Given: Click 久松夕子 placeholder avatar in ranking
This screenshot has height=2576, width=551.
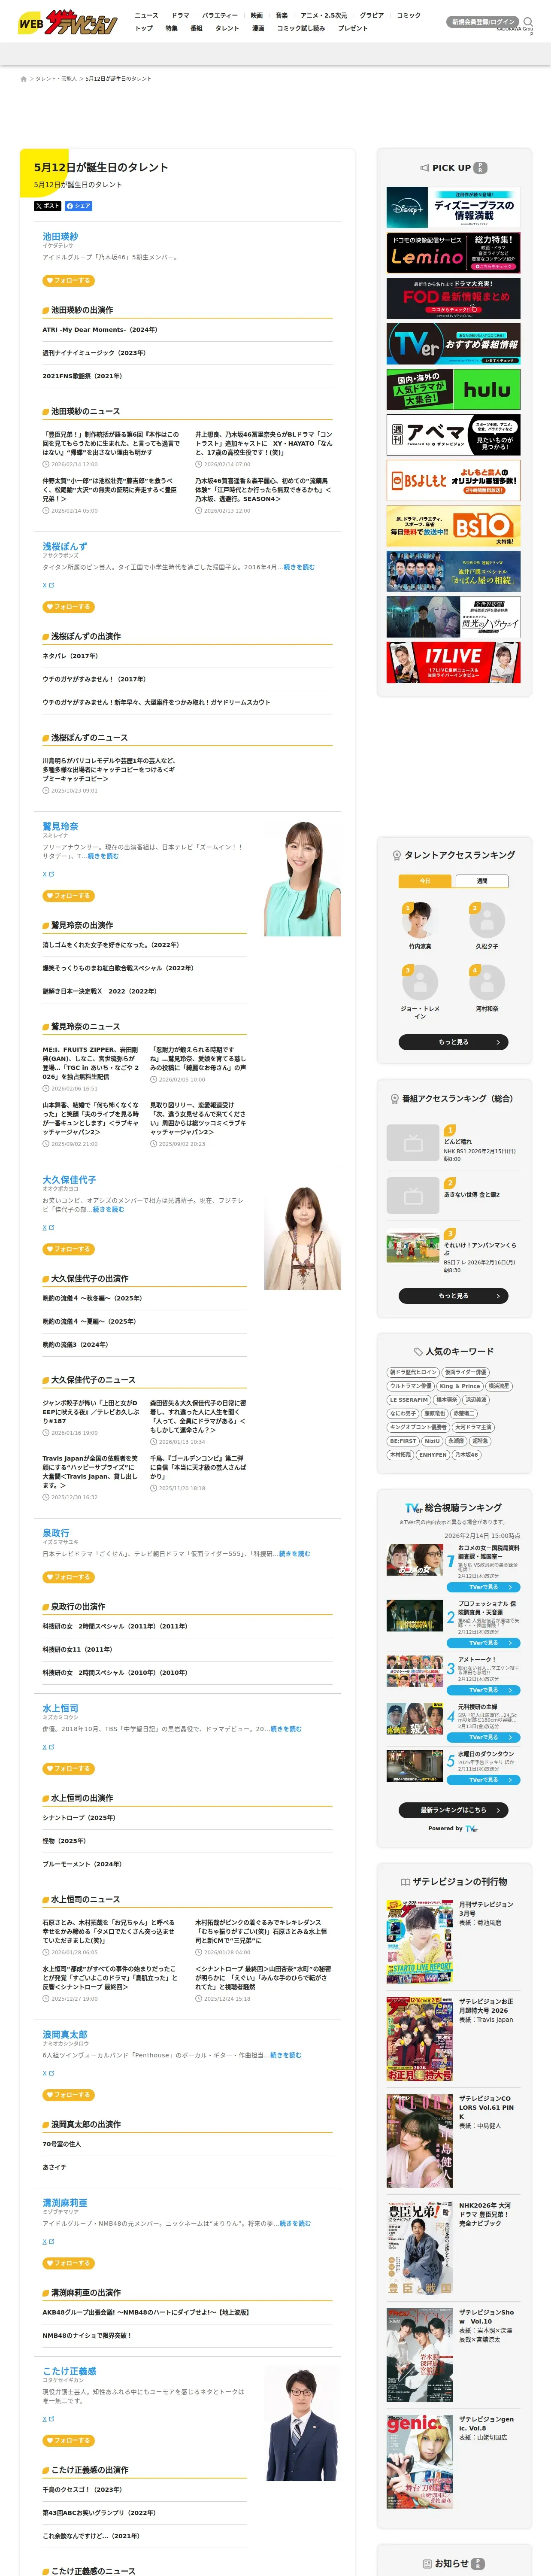Looking at the screenshot, I should tap(487, 920).
